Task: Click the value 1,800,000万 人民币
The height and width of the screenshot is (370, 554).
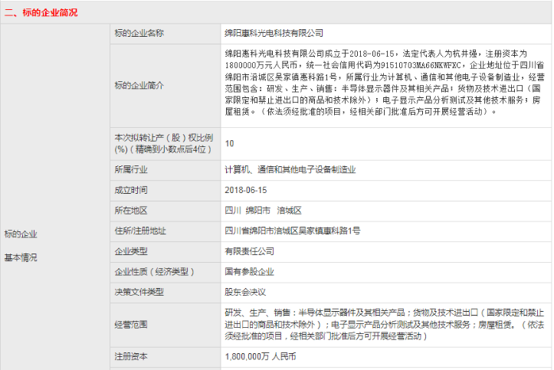Action: (x=261, y=356)
